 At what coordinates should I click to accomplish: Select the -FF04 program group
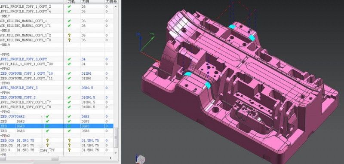tap(5, 93)
